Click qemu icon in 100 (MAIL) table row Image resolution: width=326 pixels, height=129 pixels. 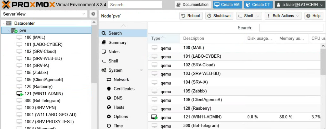pyautogui.click(x=154, y=48)
